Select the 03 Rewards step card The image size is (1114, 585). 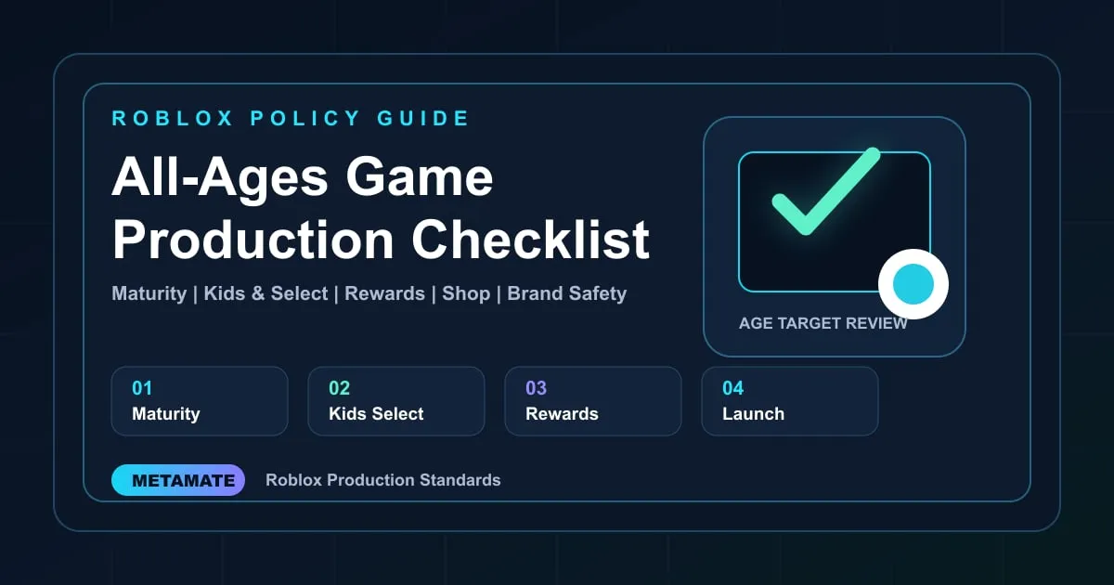click(x=593, y=401)
